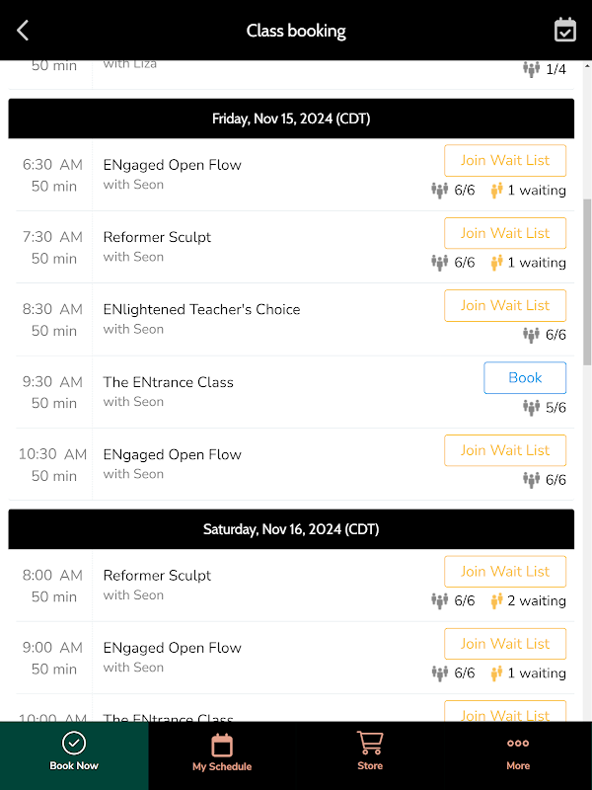This screenshot has height=790, width=592.
Task: Open The ENtrance Class title on Friday
Action: pyautogui.click(x=169, y=382)
